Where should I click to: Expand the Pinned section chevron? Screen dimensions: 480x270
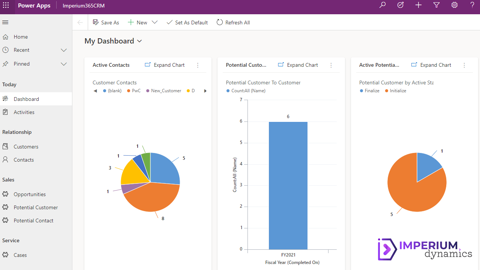64,64
